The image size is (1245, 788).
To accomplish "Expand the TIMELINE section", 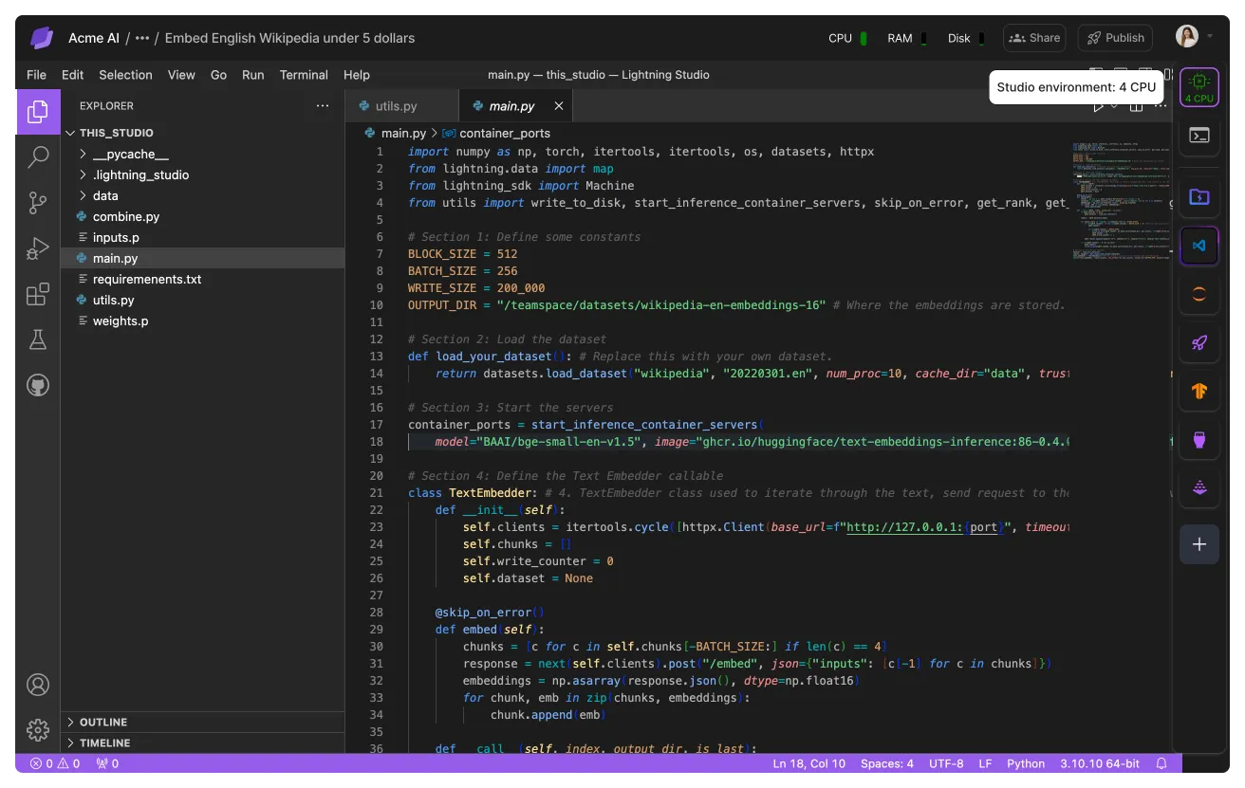I will 104,743.
